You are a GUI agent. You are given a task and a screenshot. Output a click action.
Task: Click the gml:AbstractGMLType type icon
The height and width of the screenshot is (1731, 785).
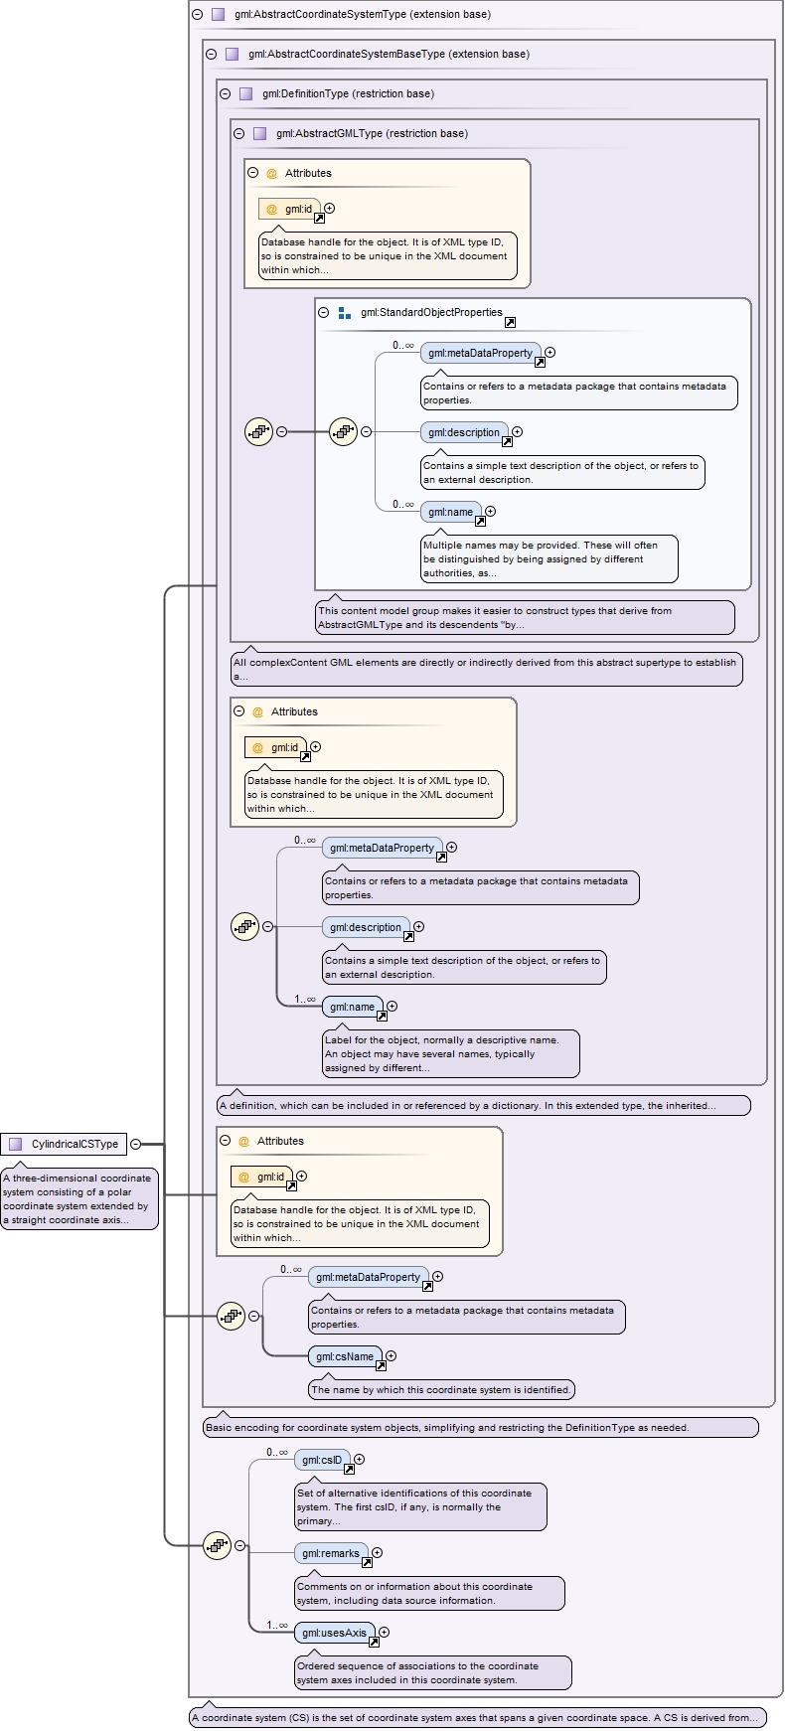(x=259, y=133)
